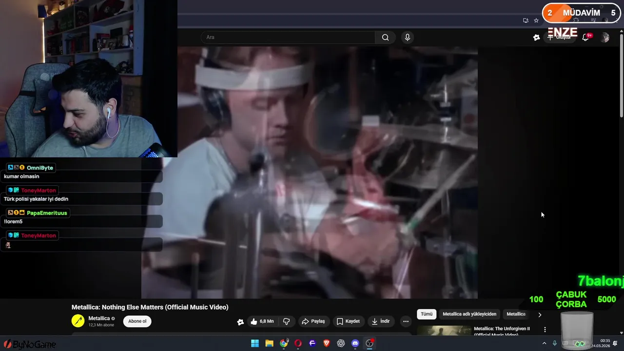Open the Metallica channel name link
Screen dimensions: 624x351
coord(99,318)
